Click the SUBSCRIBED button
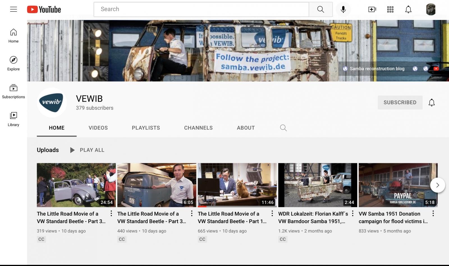The height and width of the screenshot is (266, 449). [x=400, y=103]
